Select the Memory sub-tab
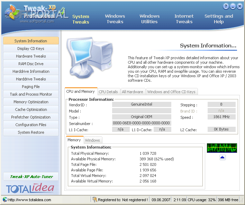 [74, 140]
